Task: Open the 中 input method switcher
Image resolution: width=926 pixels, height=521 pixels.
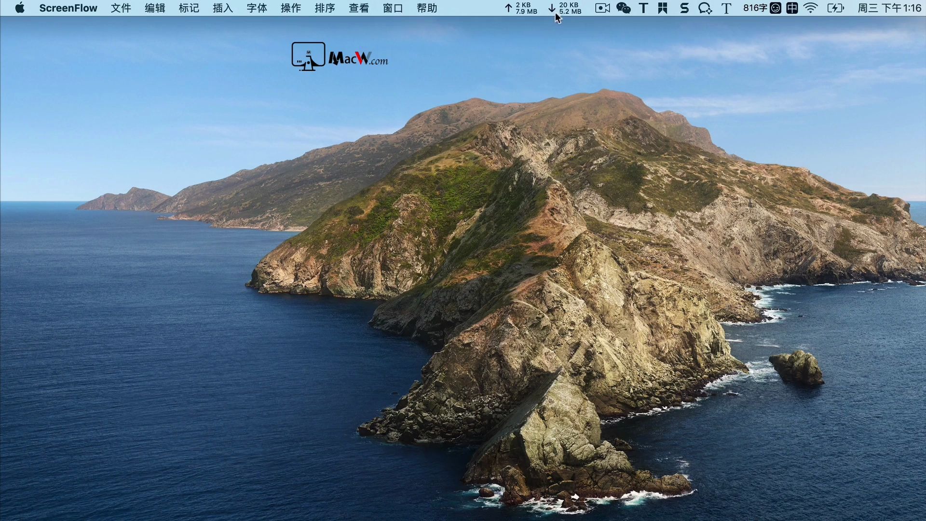Action: coord(792,8)
